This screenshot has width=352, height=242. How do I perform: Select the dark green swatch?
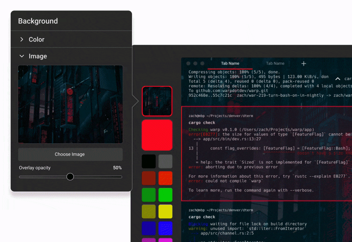pyautogui.click(x=149, y=195)
